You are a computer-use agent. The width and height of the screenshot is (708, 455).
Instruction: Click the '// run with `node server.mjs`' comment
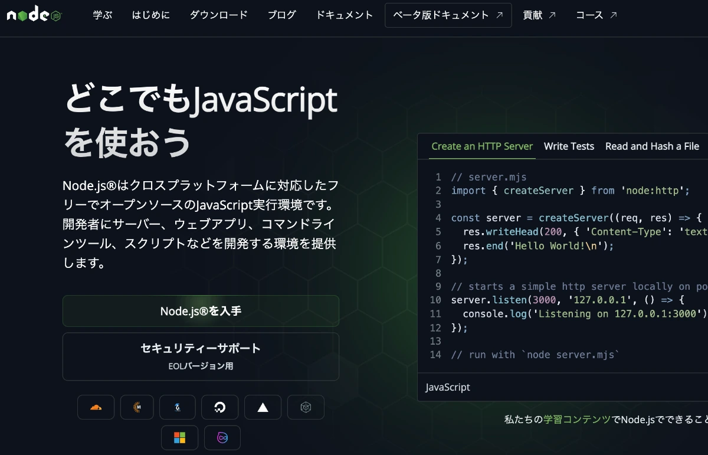[536, 355]
